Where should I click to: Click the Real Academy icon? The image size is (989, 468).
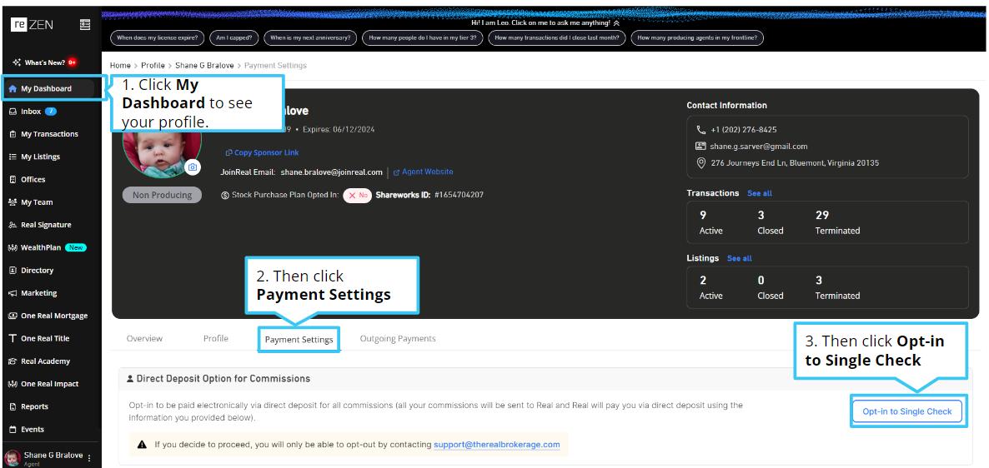click(x=13, y=361)
